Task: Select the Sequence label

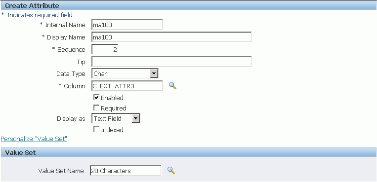Action: click(x=71, y=50)
